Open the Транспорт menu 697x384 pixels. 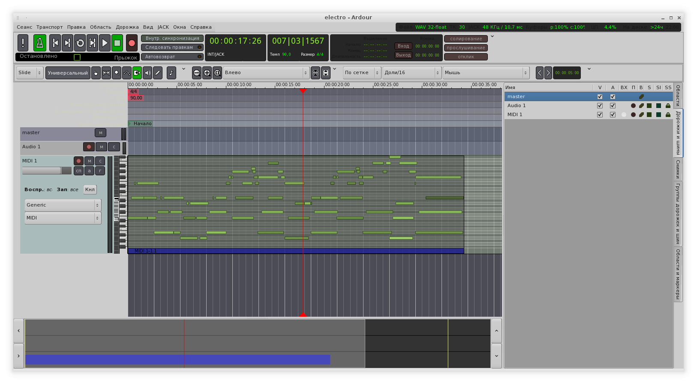49,27
